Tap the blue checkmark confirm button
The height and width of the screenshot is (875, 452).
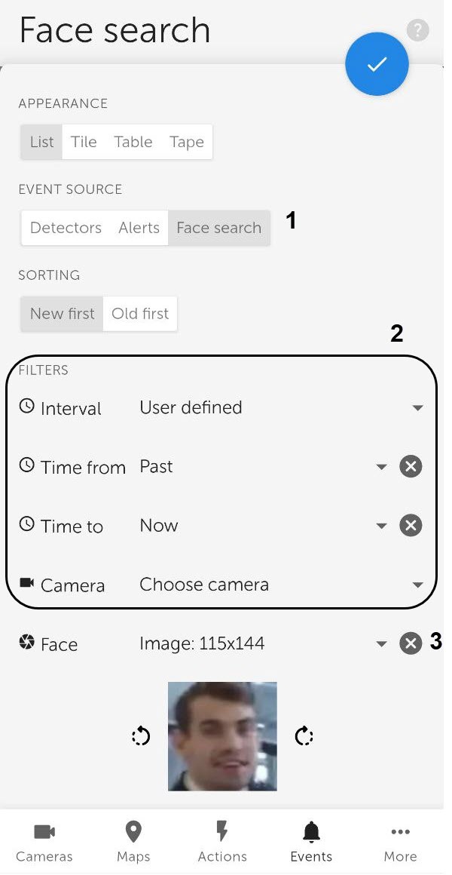[377, 65]
